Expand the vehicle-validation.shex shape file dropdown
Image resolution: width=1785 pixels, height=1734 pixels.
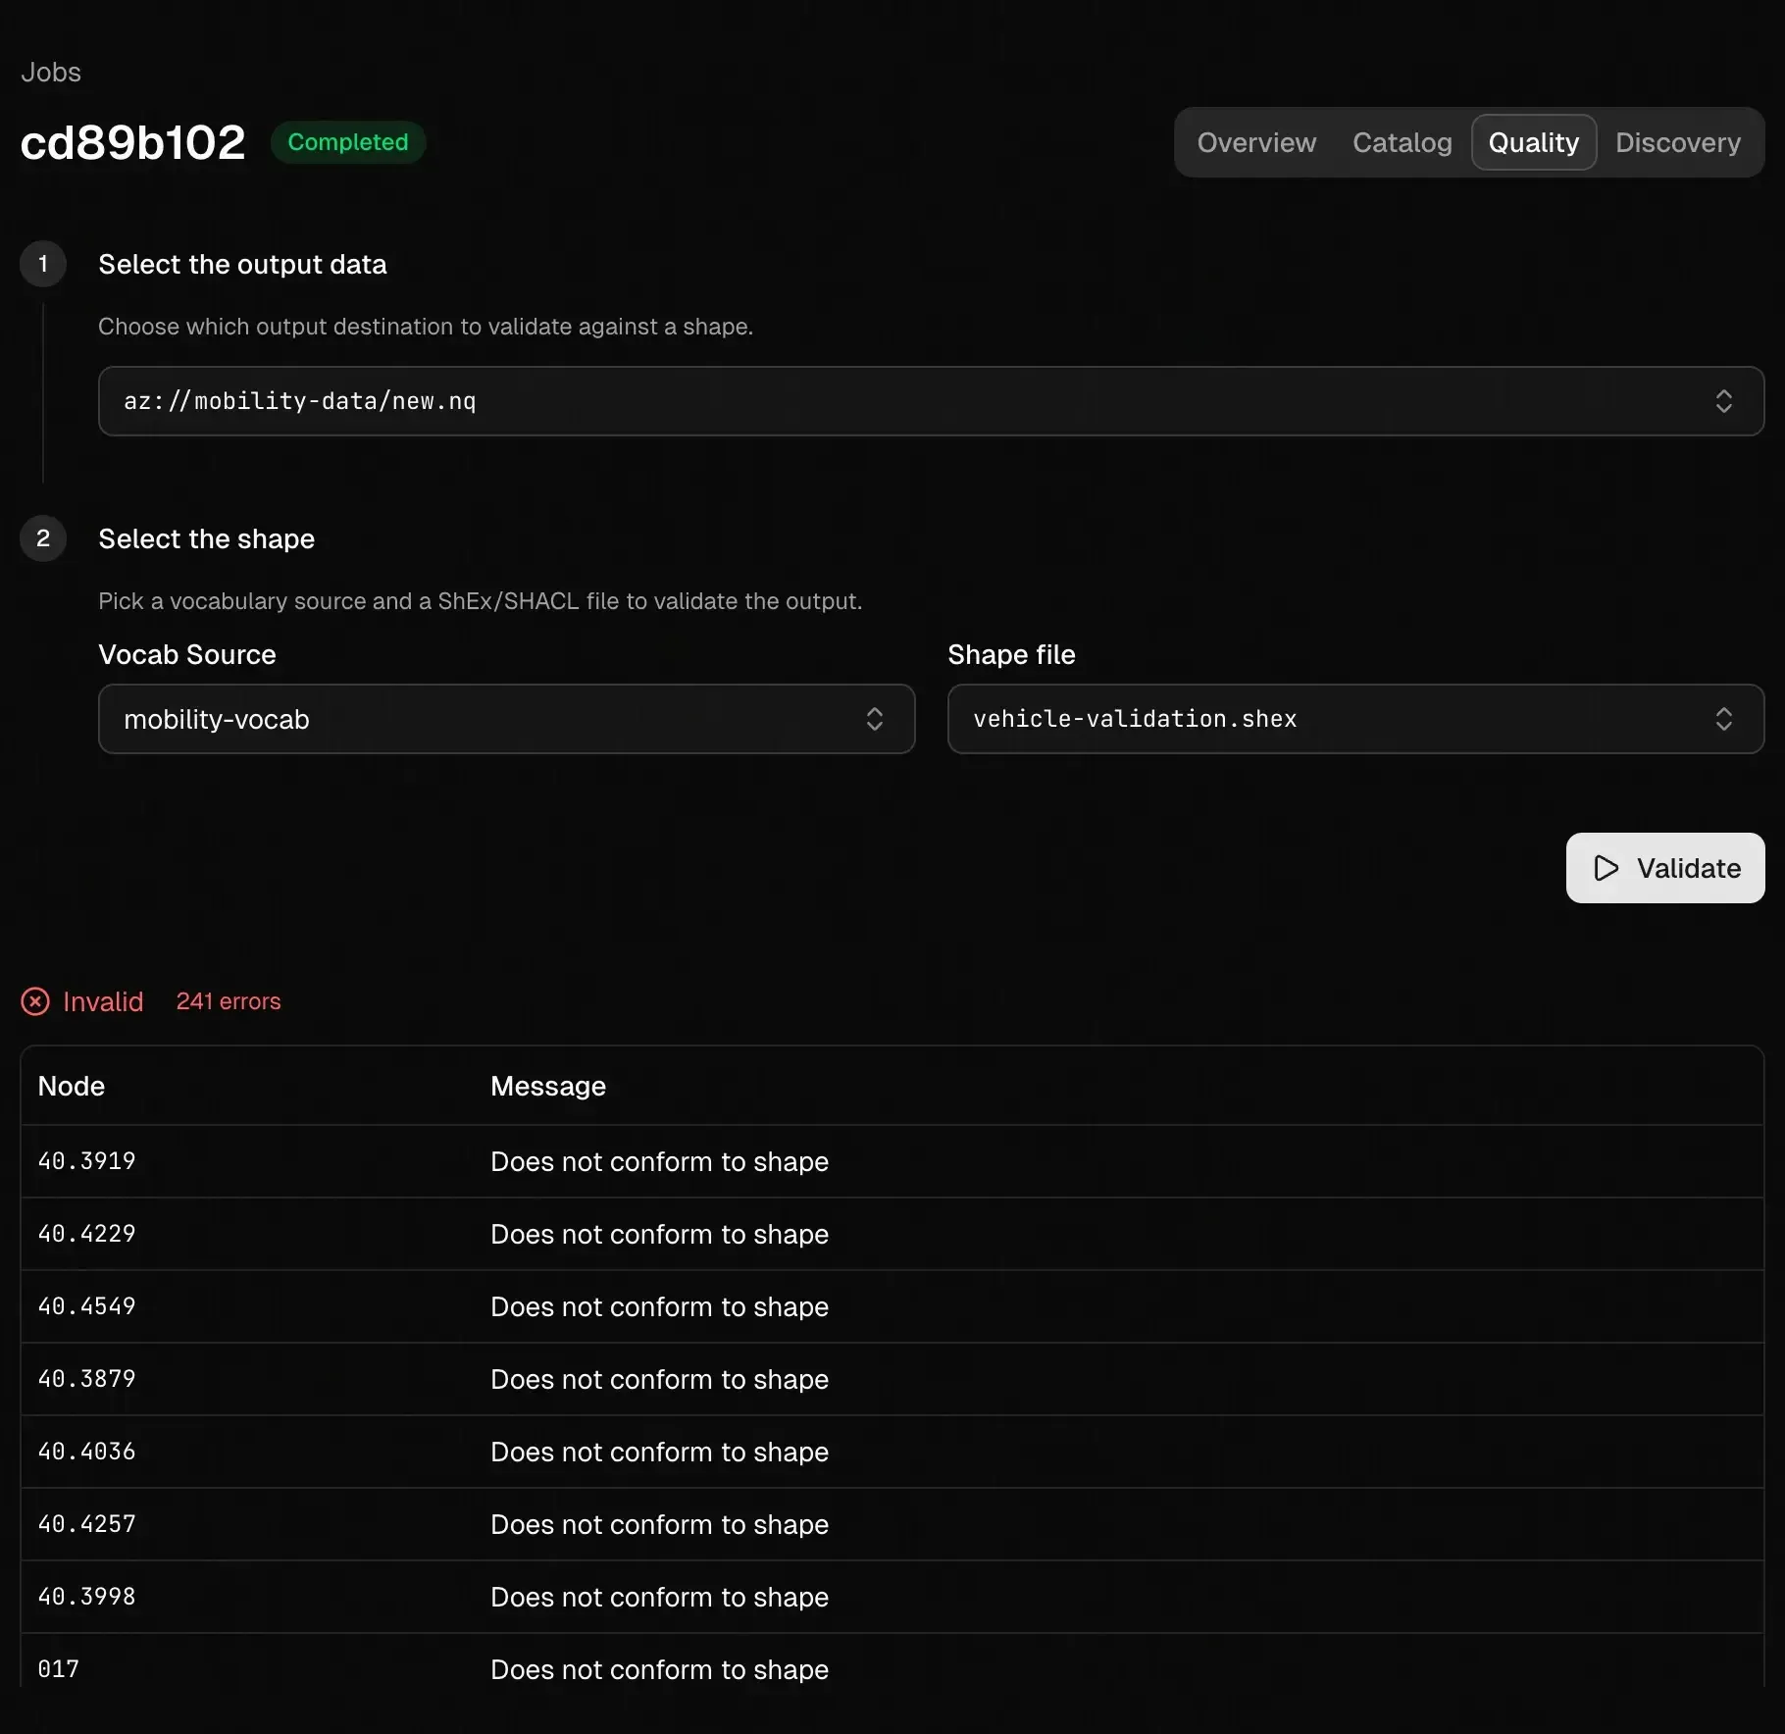[x=1353, y=719]
